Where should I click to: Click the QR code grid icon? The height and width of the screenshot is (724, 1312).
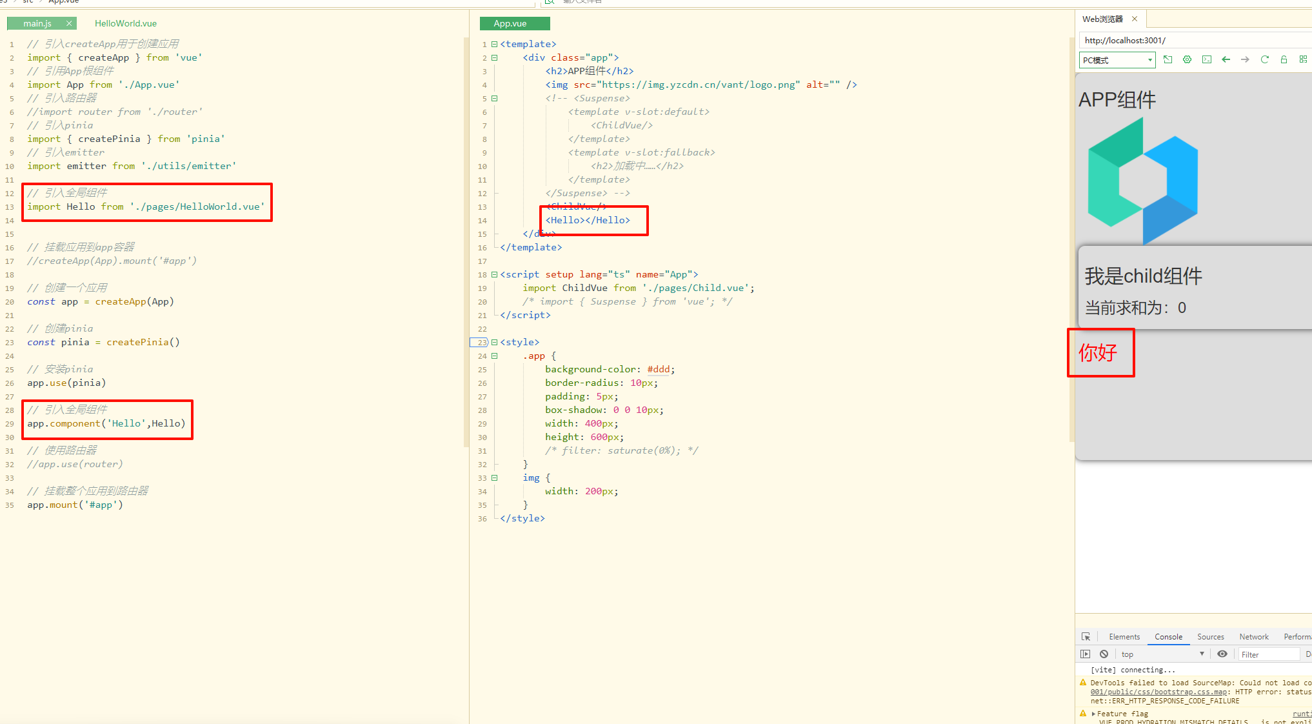tap(1303, 59)
